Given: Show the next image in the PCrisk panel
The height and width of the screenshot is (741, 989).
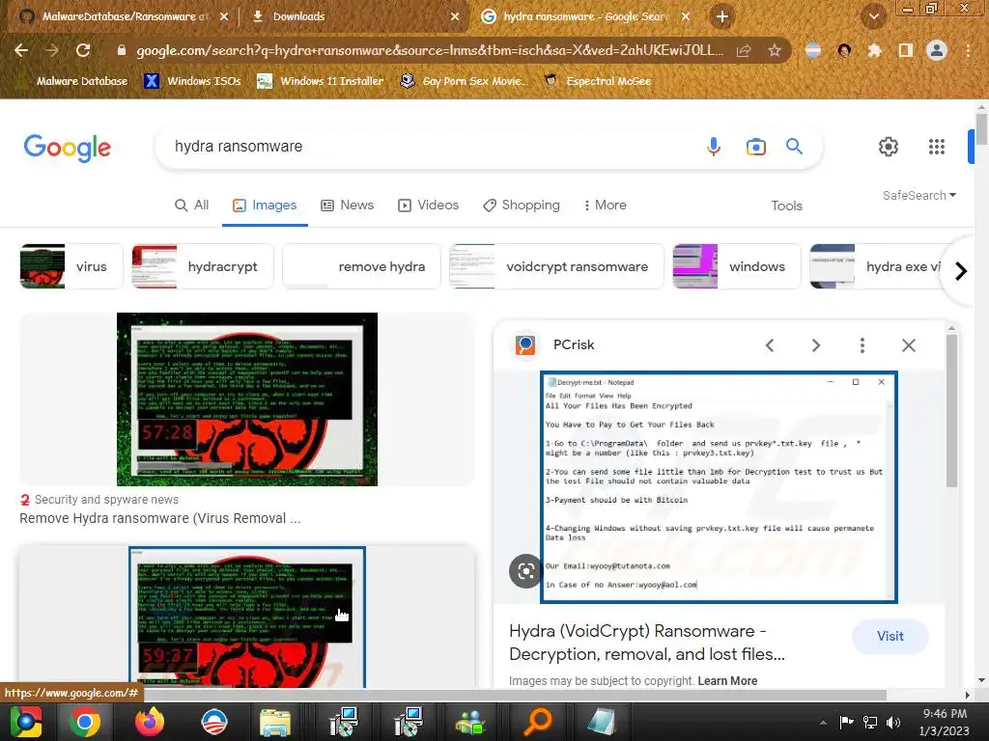Looking at the screenshot, I should coord(815,345).
